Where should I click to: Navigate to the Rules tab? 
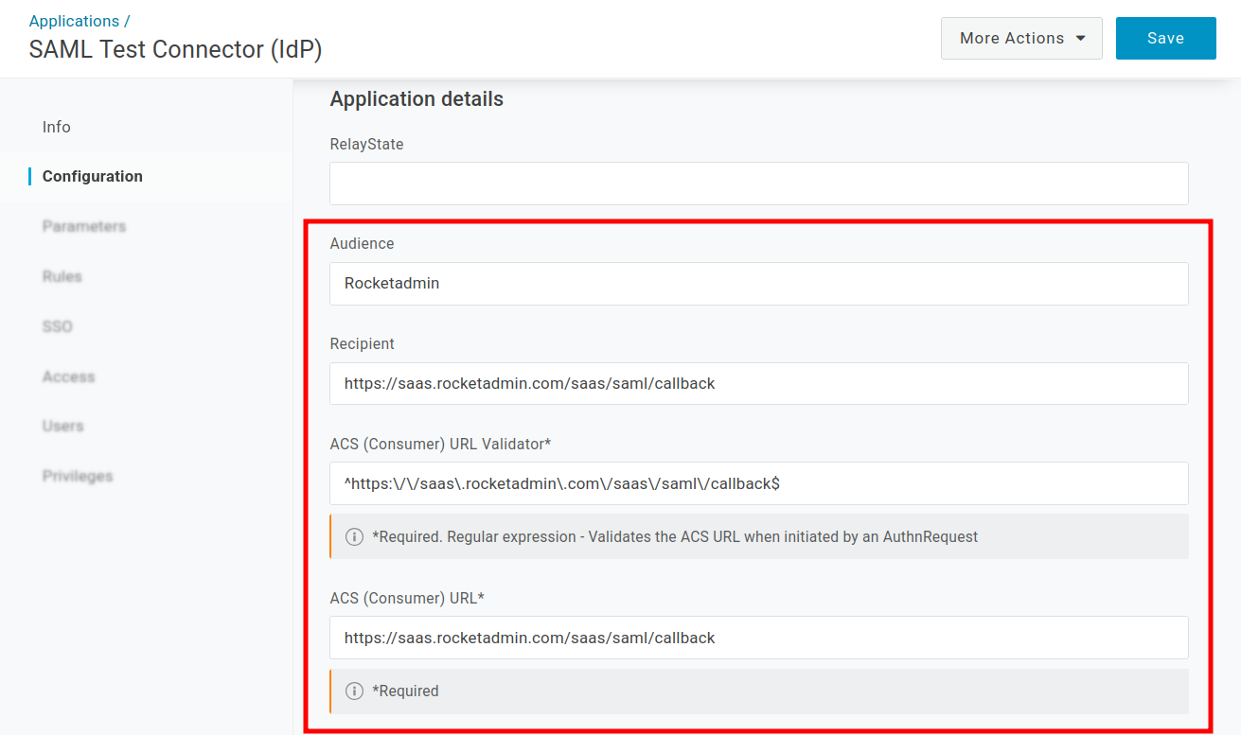(62, 277)
